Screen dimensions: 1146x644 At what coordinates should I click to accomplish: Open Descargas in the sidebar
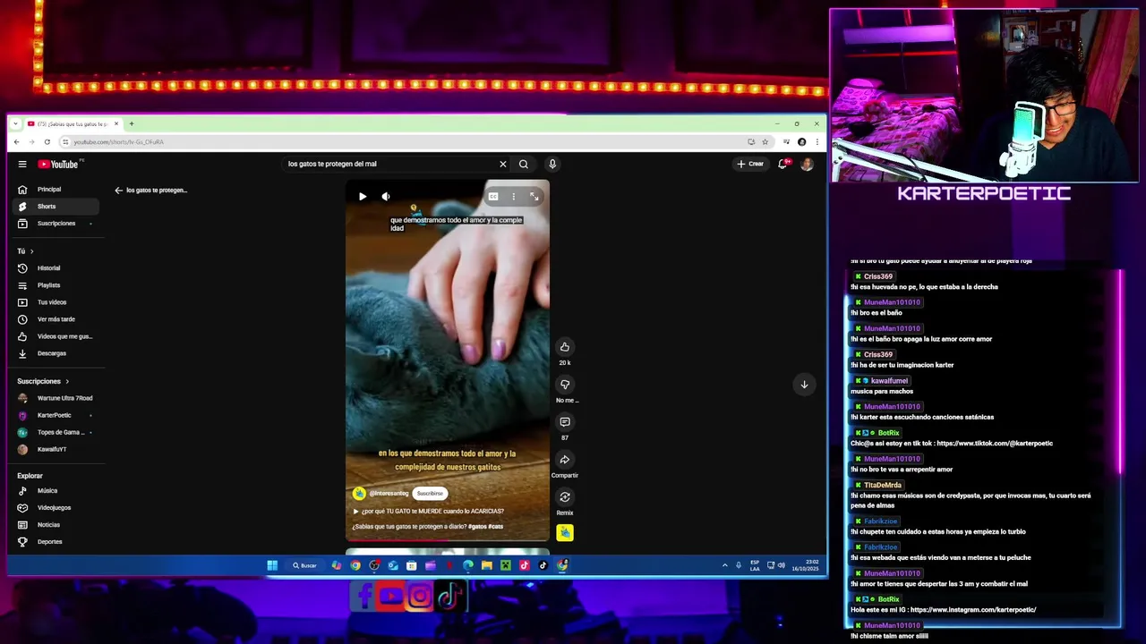pos(56,353)
